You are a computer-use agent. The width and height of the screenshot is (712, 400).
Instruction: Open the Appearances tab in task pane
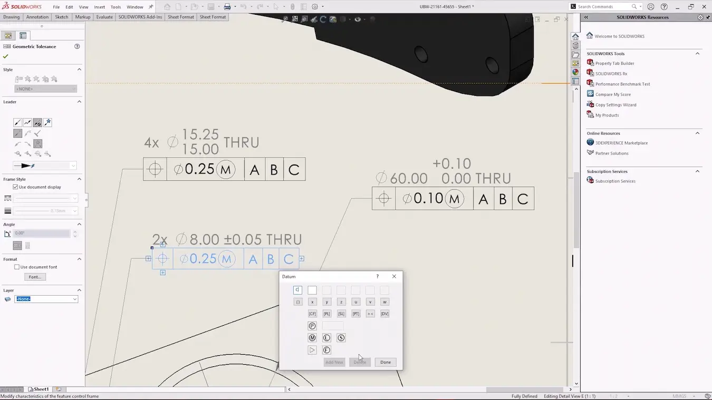coord(575,72)
